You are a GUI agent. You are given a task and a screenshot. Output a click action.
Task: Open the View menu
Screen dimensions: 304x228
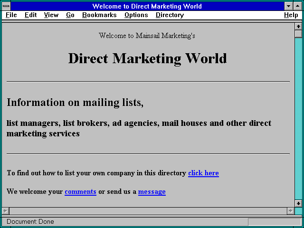(x=51, y=15)
